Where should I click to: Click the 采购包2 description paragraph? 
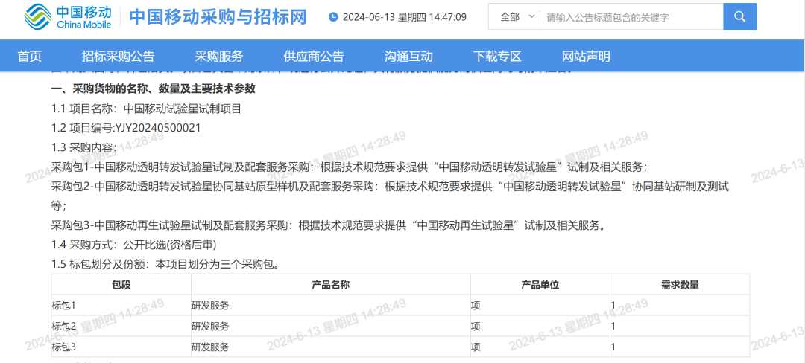pos(390,196)
